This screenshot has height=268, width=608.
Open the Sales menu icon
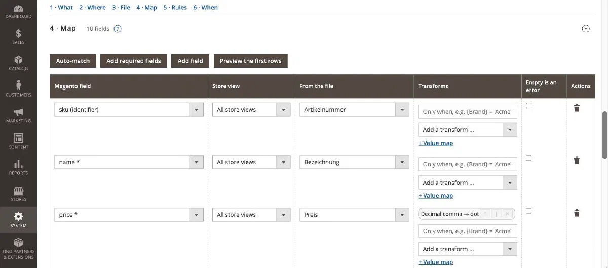click(x=18, y=37)
